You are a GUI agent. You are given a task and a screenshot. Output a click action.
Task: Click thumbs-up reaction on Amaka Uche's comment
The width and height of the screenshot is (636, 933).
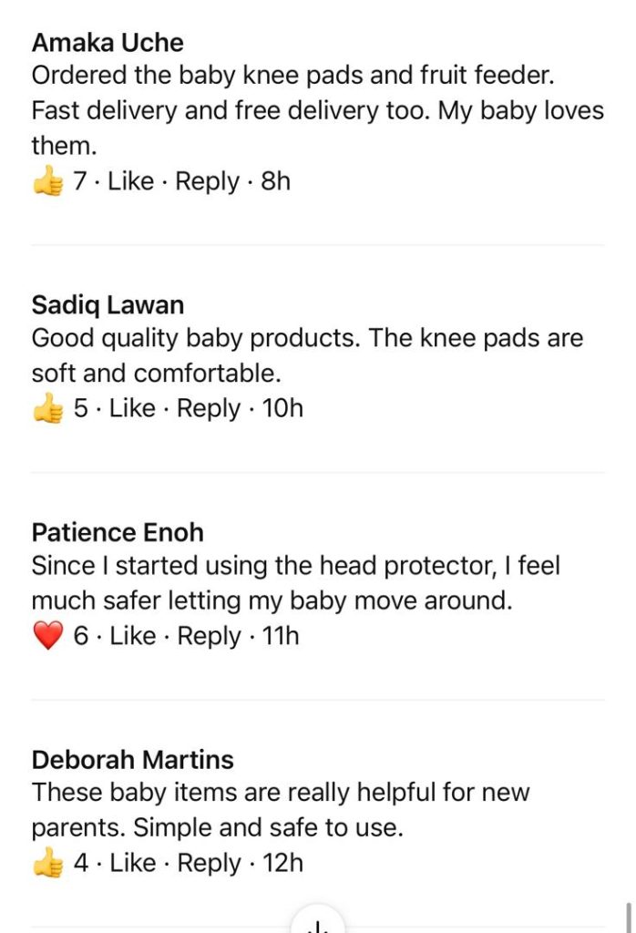47,182
